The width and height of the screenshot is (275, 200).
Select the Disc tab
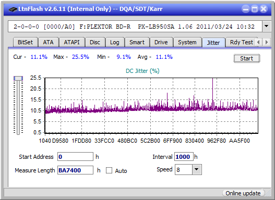tap(95, 42)
